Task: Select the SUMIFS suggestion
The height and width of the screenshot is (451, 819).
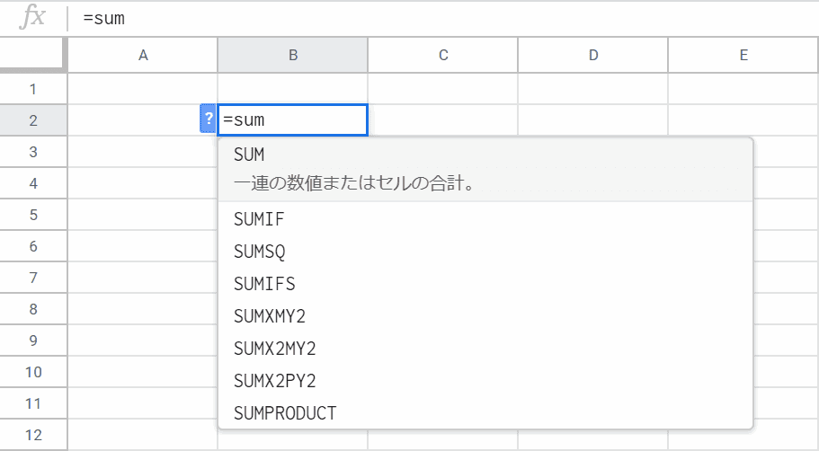Action: click(485, 284)
